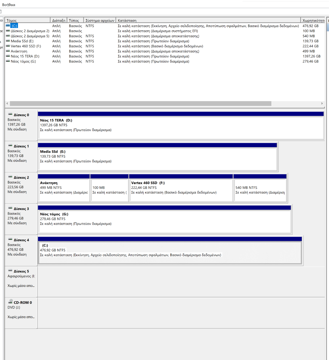Sort volumes by the Κατάσταση column header

coord(208,20)
